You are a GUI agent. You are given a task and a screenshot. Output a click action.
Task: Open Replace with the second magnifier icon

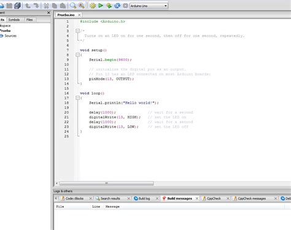[x=82, y=6]
